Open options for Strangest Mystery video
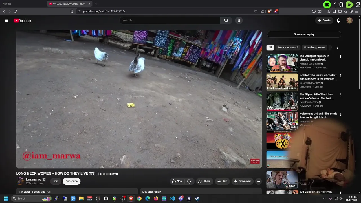This screenshot has height=203, width=361. (x=340, y=56)
